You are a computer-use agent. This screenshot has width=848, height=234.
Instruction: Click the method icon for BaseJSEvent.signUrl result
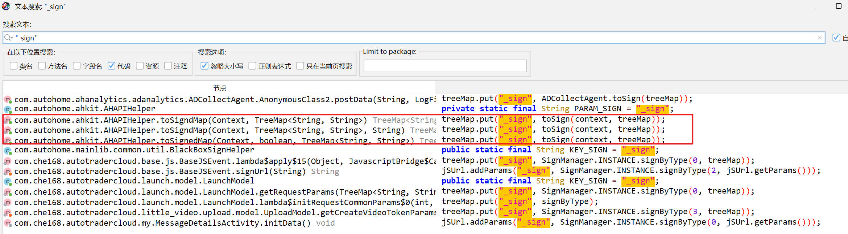(x=8, y=172)
